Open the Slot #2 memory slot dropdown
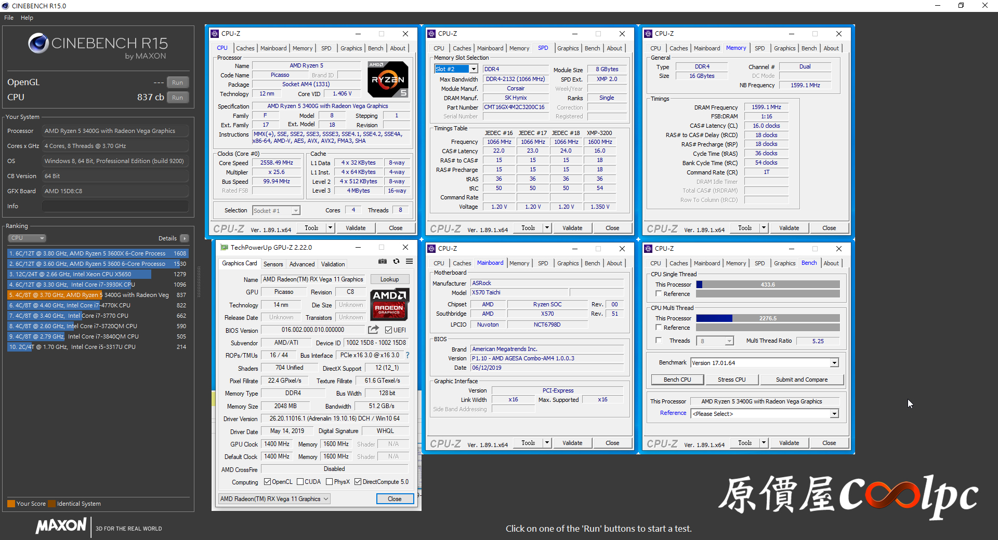Viewport: 998px width, 540px height. point(474,69)
